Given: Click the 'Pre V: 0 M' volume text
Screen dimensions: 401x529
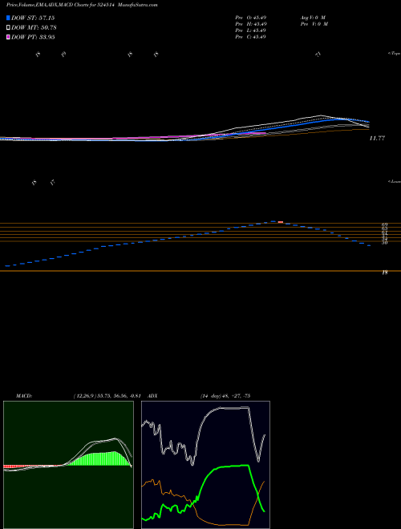Looking at the screenshot, I should (x=314, y=24).
